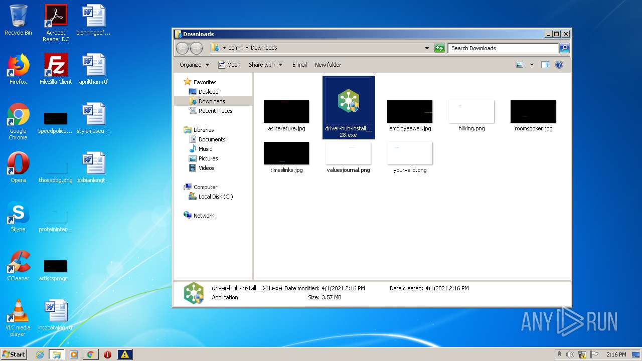Click the change view icon
Screen dimensions: 642x361
(x=520, y=65)
